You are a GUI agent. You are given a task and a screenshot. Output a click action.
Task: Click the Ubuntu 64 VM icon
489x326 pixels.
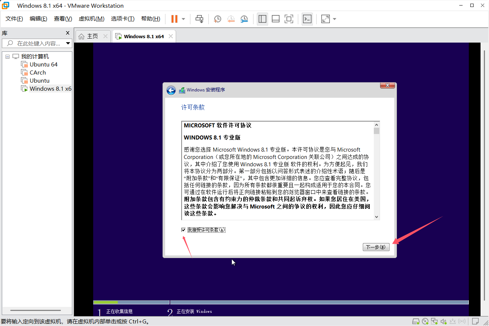pos(25,65)
